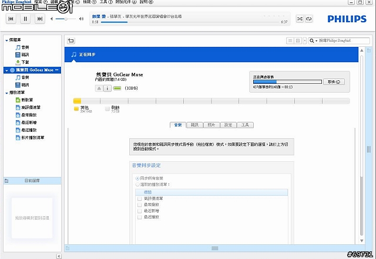Click the yellow 其他 storage swatch
Viewport: 376px width, 259px height.
76,109
